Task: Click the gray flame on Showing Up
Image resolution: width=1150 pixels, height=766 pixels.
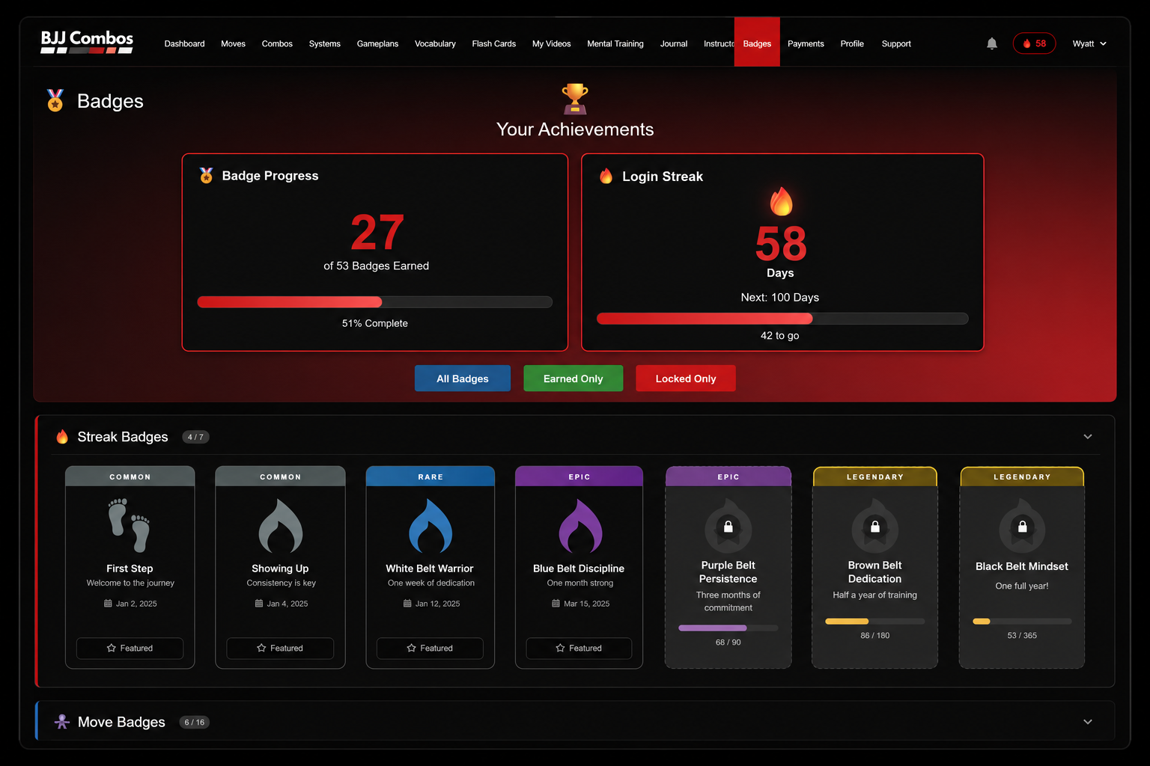Action: click(280, 526)
